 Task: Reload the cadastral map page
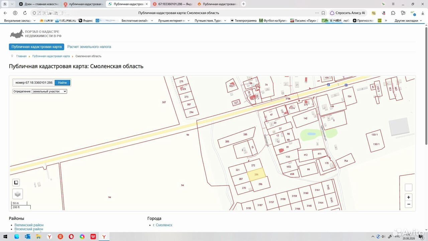pos(25,13)
